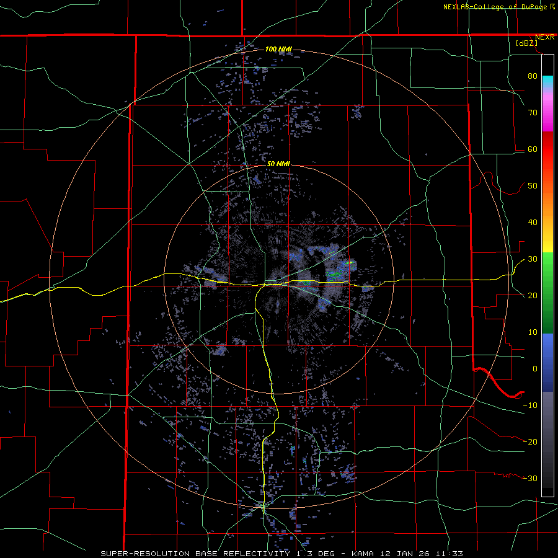Screen dimensions: 558x558
Task: Click the red segment of color bar
Action: point(547,149)
